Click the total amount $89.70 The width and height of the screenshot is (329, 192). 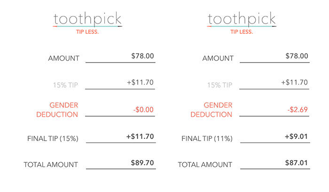(x=142, y=163)
